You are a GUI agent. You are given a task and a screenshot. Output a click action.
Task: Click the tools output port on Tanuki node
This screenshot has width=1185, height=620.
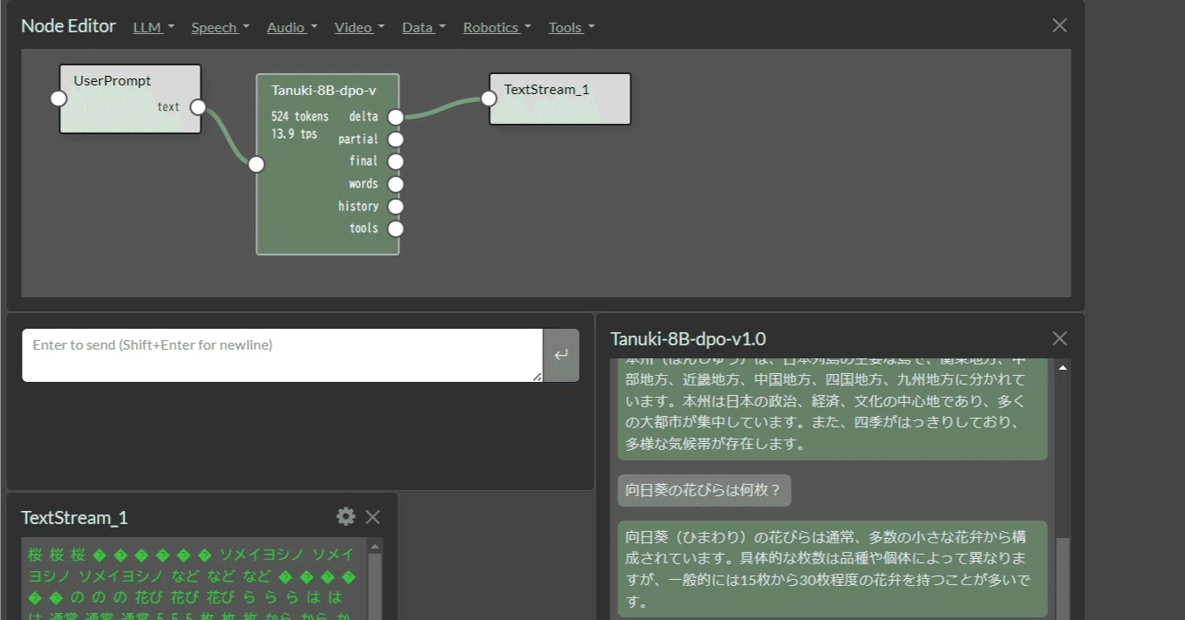396,228
